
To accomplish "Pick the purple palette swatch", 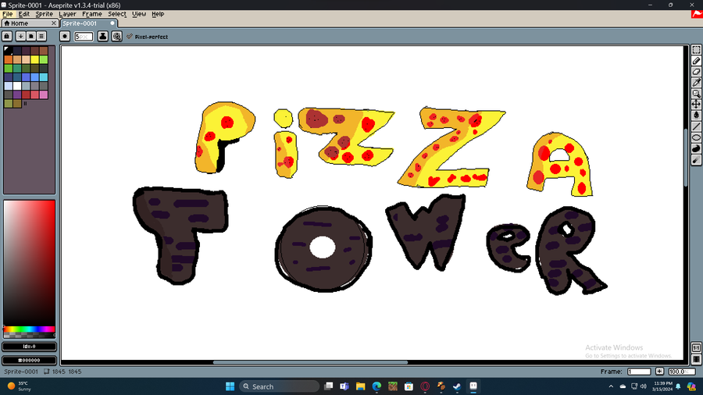I will [x=17, y=94].
